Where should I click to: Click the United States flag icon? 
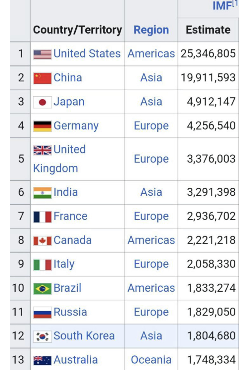tap(42, 54)
